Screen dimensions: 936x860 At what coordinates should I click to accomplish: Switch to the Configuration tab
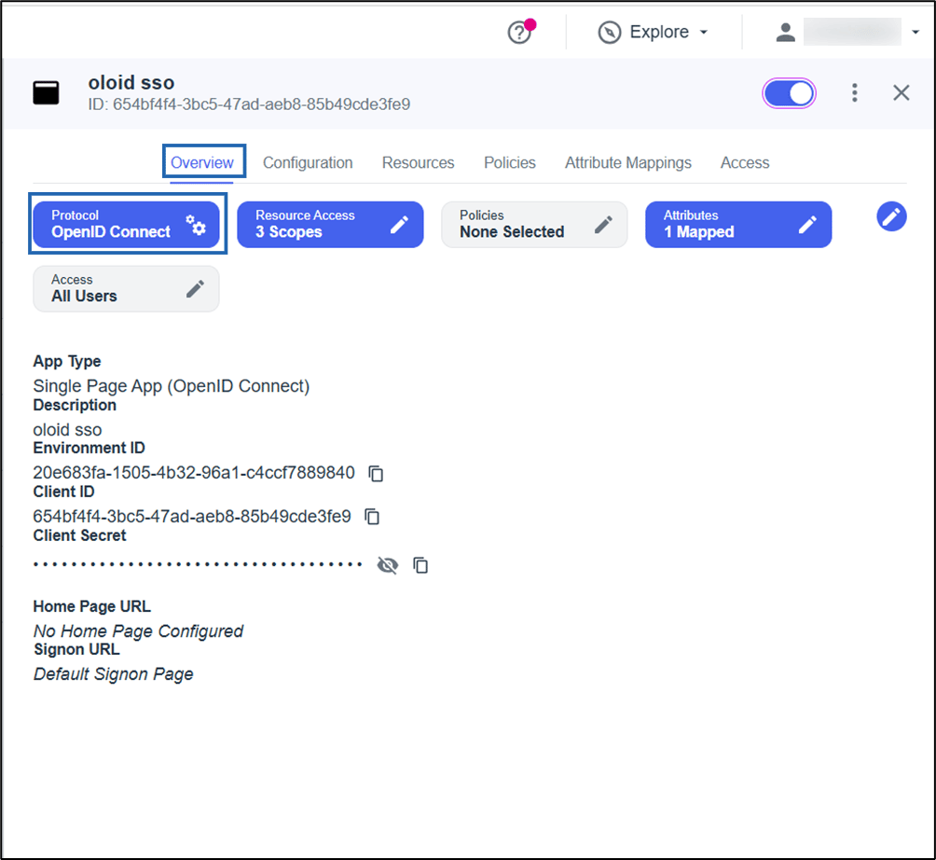pos(308,162)
